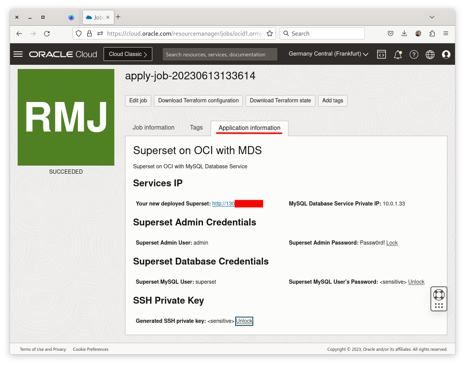
Task: Focus the browser Search box
Action: (322, 33)
